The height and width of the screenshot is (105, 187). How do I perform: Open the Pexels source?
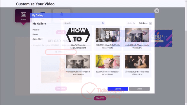click(36, 34)
